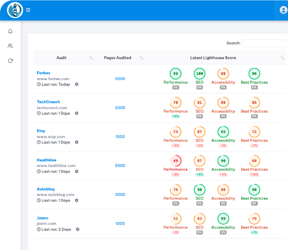Click the lighthouse logo in header

tap(15, 10)
